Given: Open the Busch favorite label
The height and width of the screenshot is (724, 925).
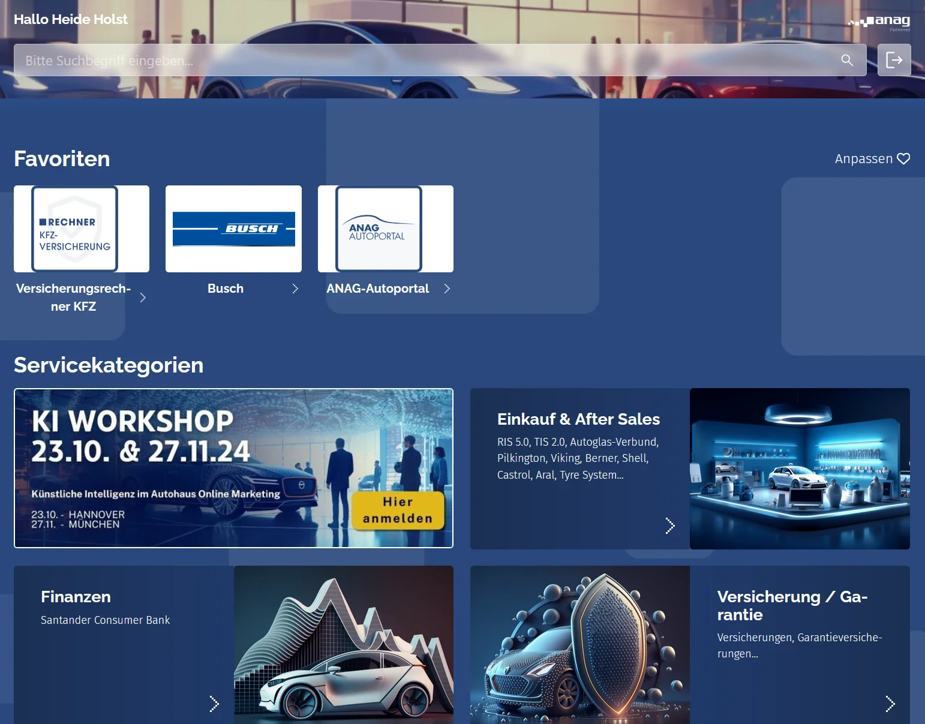Looking at the screenshot, I should tap(226, 289).
